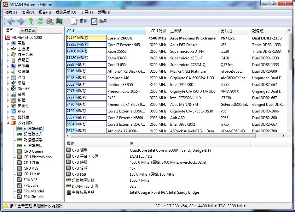The width and height of the screenshot is (295, 212).
Task: Expand the 伺服器 tree node
Action: [x=8, y=61]
